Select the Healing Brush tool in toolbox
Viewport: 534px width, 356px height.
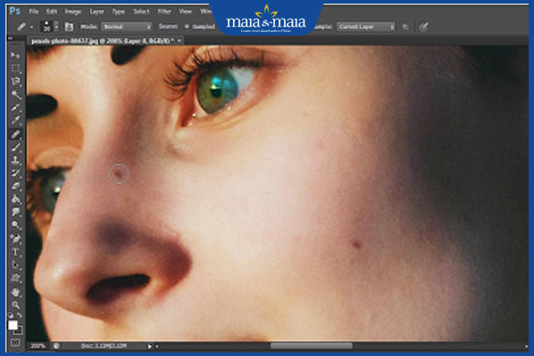click(x=15, y=133)
